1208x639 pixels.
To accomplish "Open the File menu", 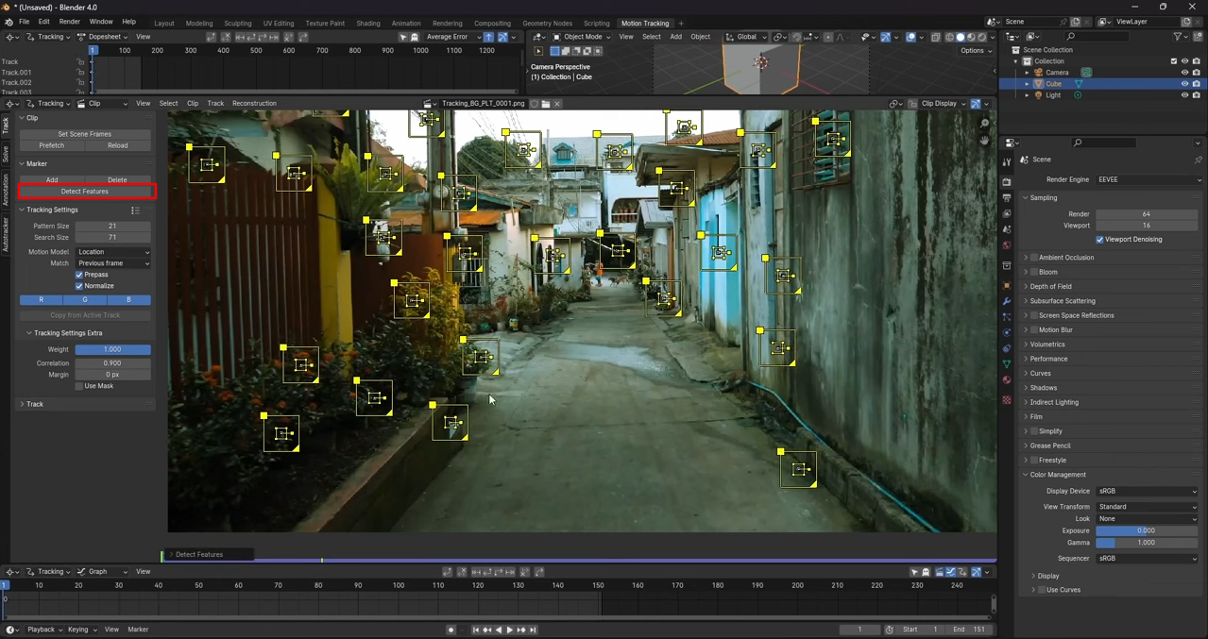I will tap(24, 22).
